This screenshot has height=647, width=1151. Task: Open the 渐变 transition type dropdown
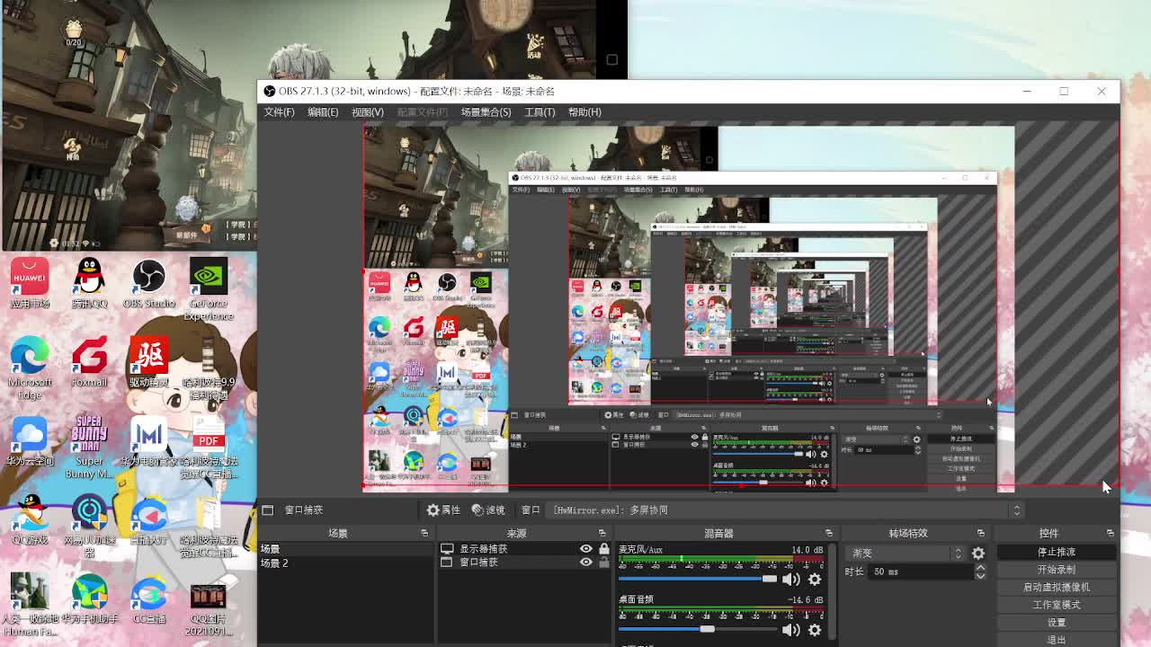[x=906, y=554]
